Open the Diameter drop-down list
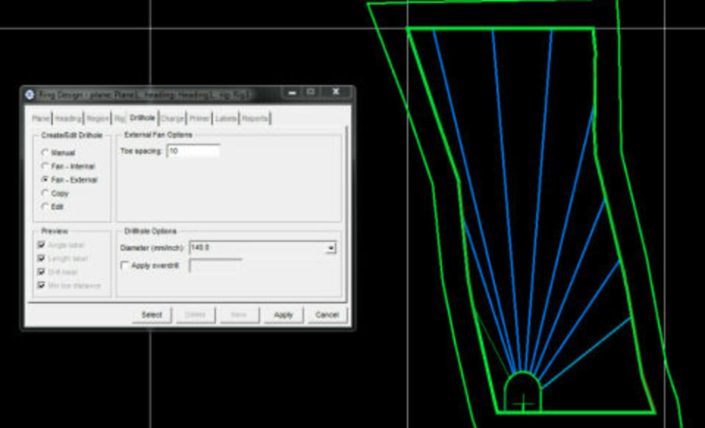Screen dimensions: 705x428 330,248
